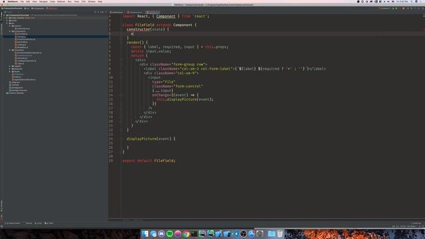425x239 pixels.
Task: Open the View menu
Action: tap(35, 1)
